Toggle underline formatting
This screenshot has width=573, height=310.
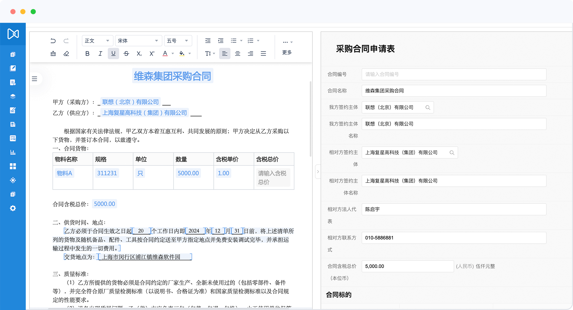tap(113, 53)
